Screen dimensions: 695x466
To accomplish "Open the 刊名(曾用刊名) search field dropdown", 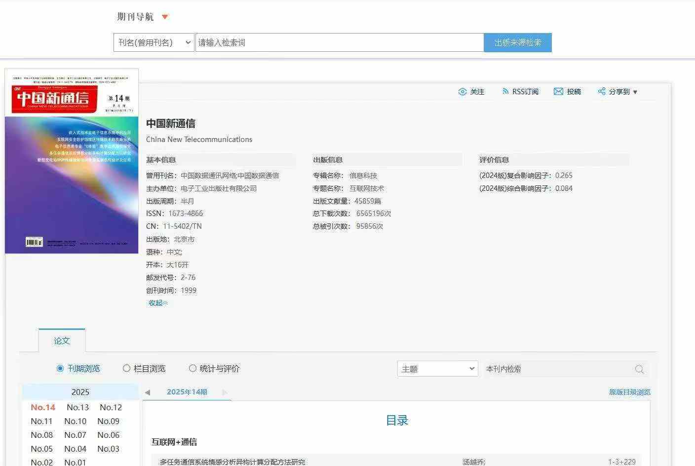I will [154, 43].
